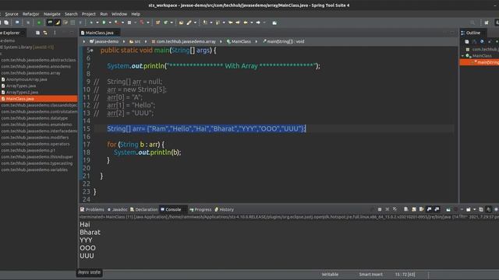The image size is (499, 280).
Task: Open the Refactor menu
Action: click(x=31, y=14)
